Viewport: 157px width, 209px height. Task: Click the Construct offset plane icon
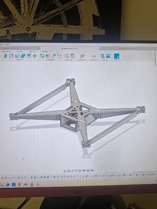tap(82, 56)
